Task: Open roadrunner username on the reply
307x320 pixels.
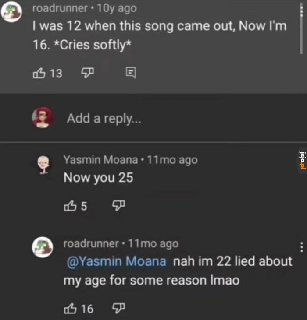Action: click(91, 243)
